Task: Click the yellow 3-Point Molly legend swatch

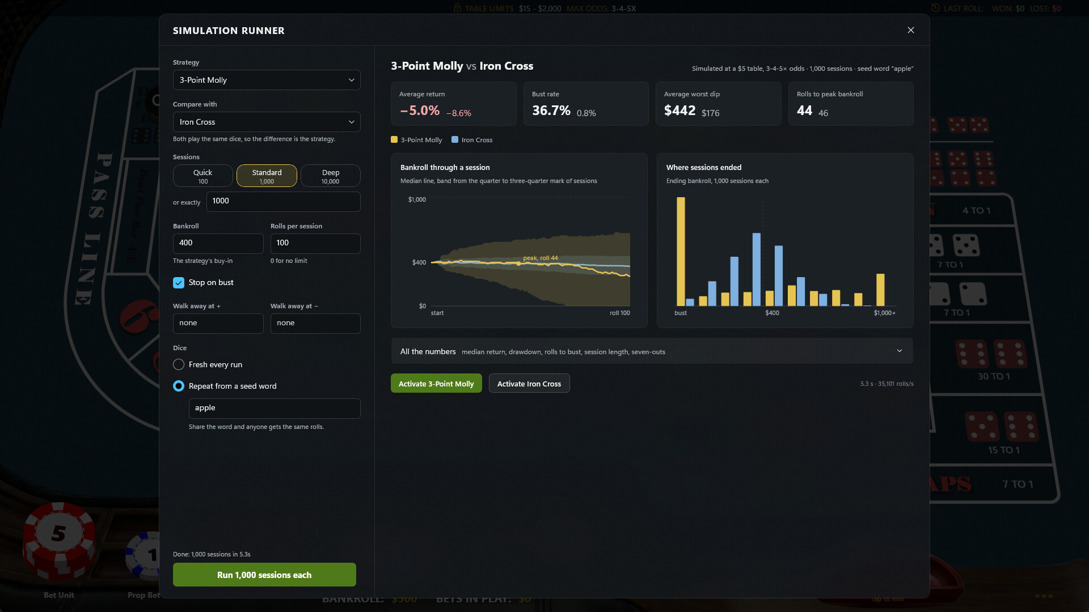Action: pyautogui.click(x=394, y=139)
